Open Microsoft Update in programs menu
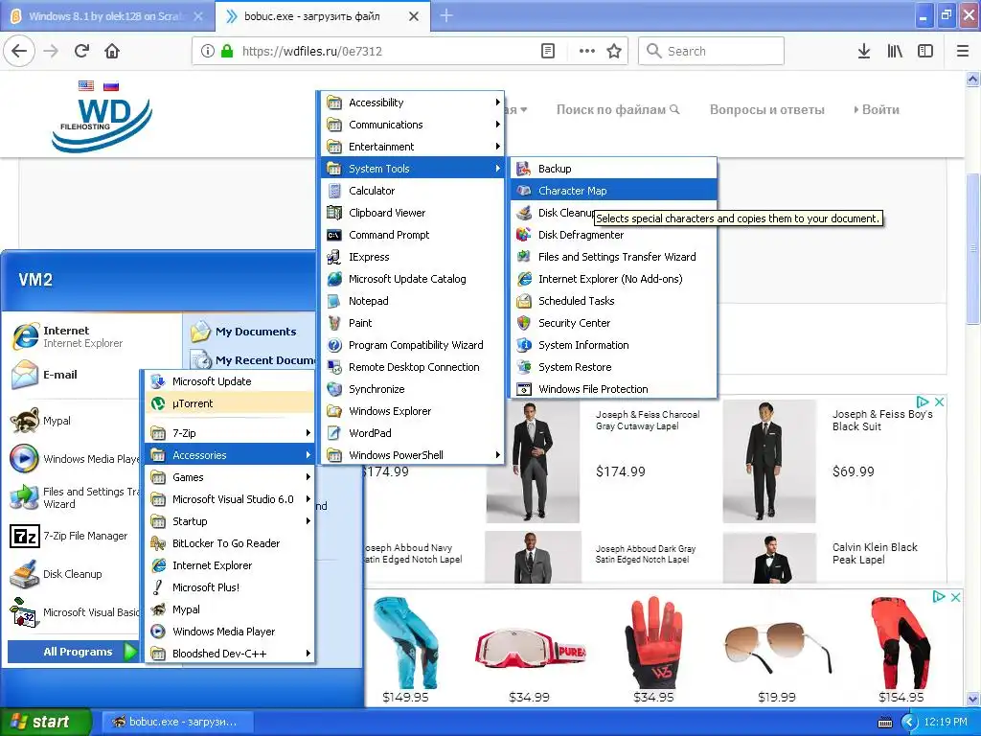 click(x=230, y=381)
